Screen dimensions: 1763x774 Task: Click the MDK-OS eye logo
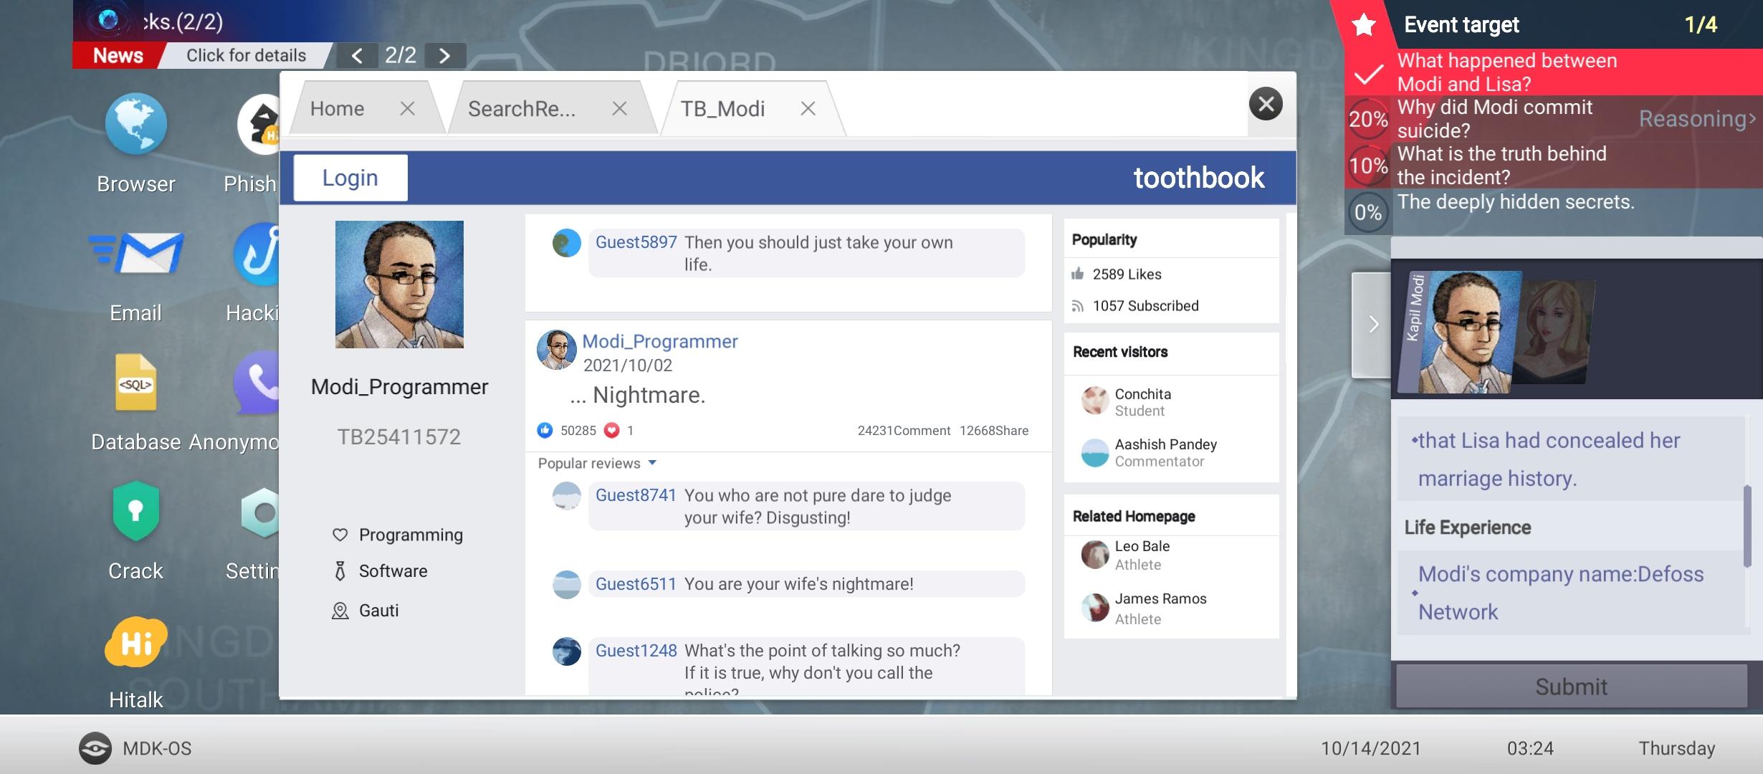tap(95, 748)
